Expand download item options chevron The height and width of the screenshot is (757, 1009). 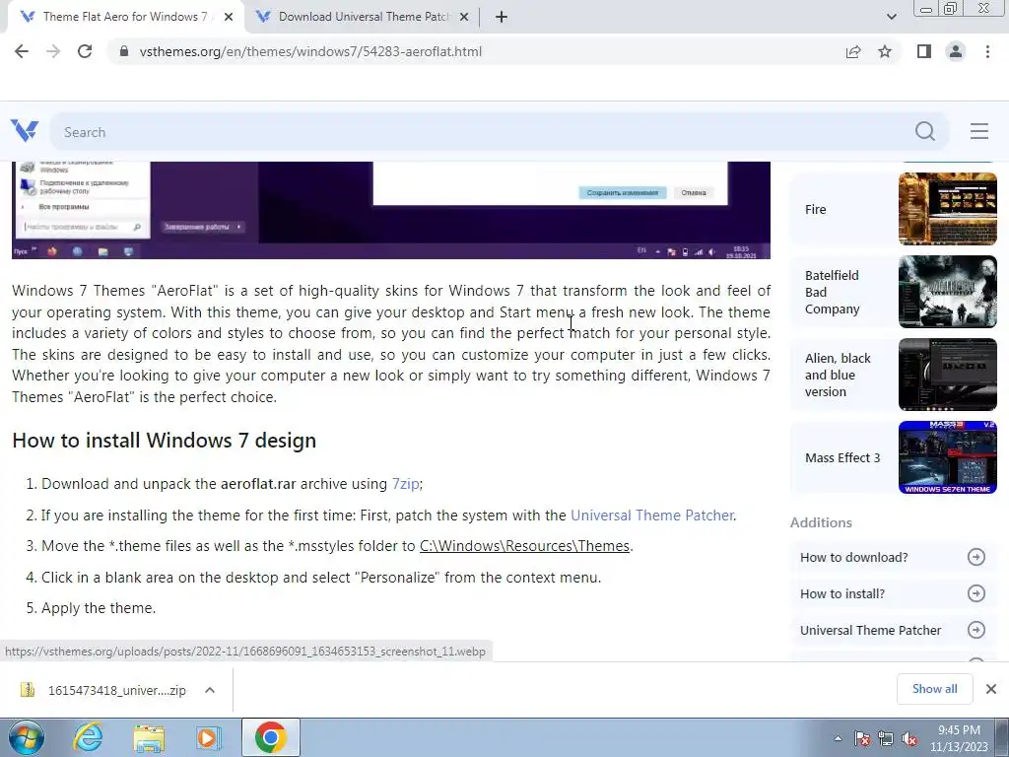point(210,690)
